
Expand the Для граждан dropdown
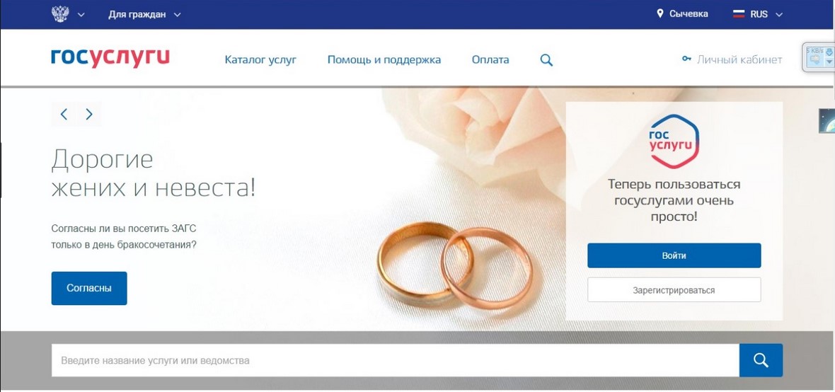click(x=144, y=14)
